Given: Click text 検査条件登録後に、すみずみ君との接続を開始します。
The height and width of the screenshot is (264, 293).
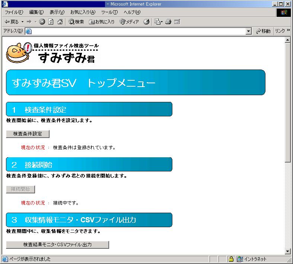Looking at the screenshot, I should coord(67,176).
